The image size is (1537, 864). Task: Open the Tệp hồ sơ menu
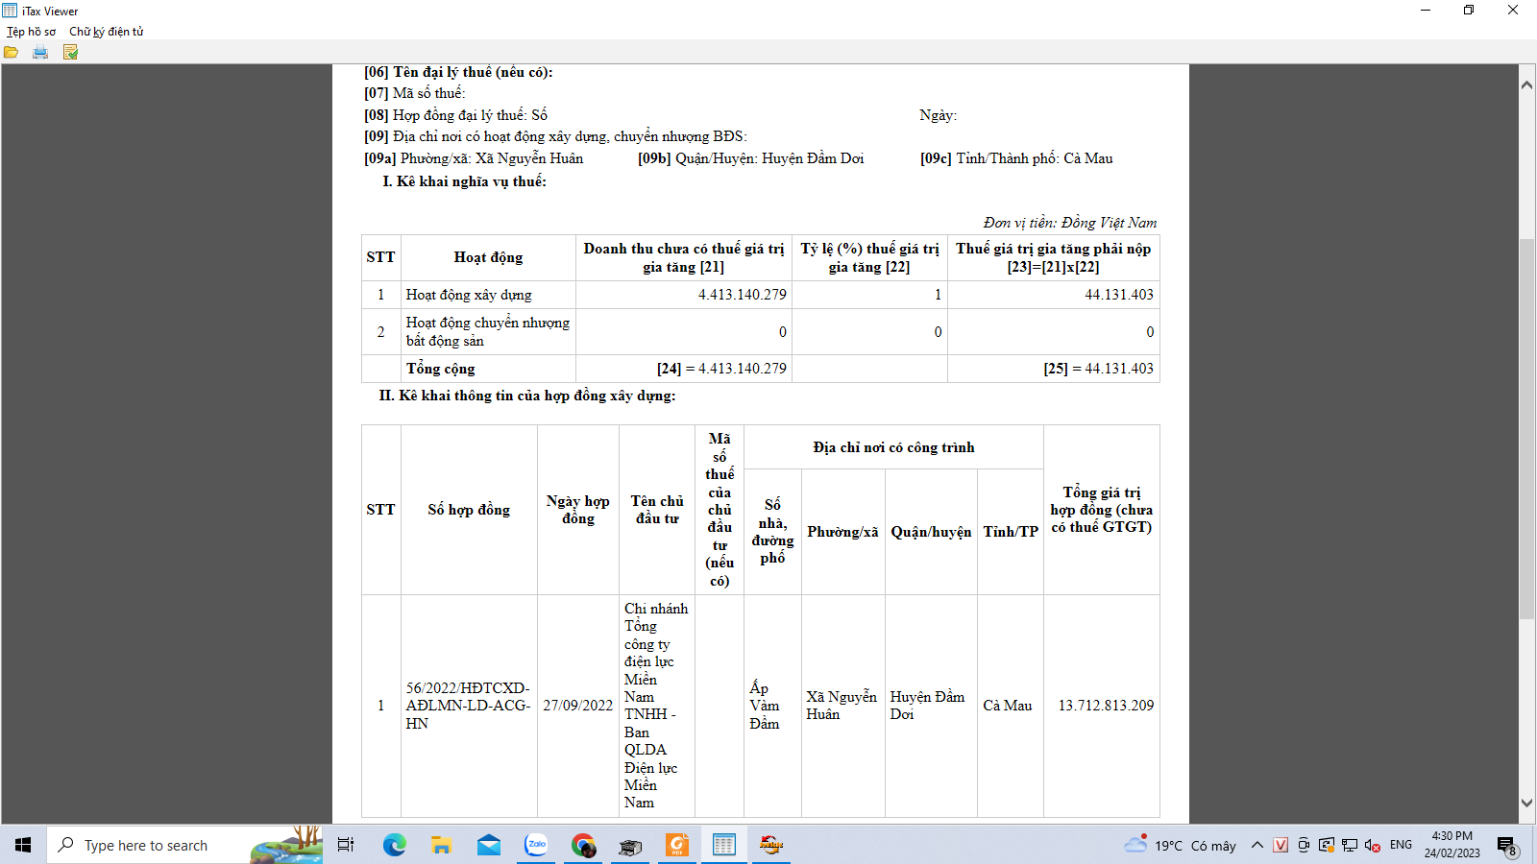coord(31,32)
